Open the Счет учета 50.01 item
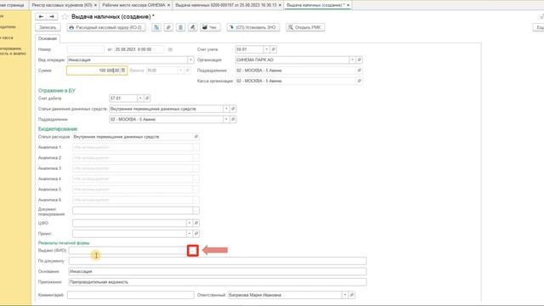This screenshot has width=544, height=306. [x=274, y=49]
